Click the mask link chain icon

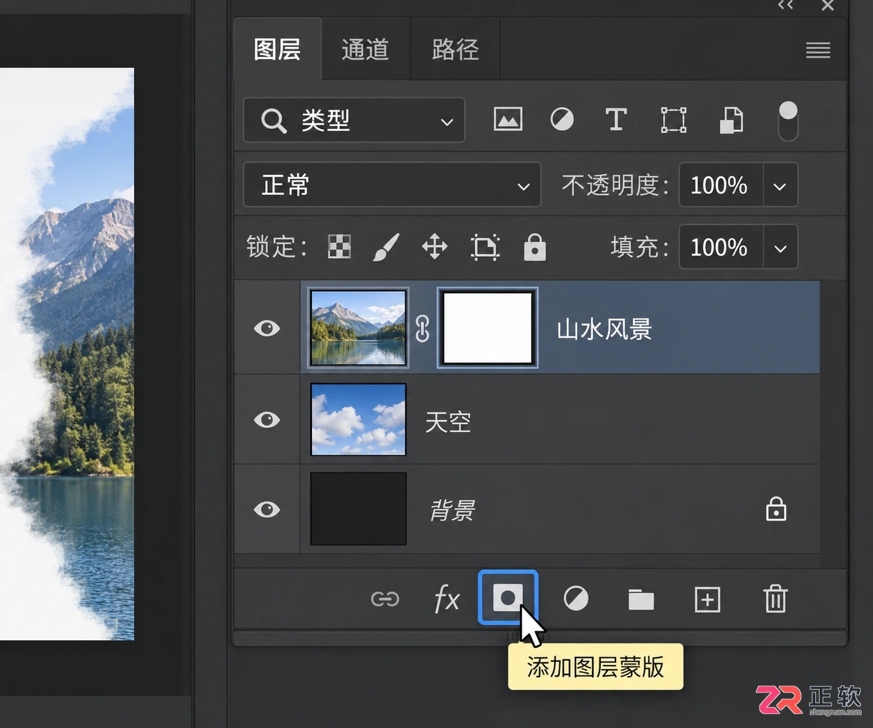click(x=423, y=329)
